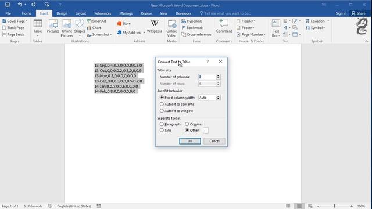This screenshot has width=372, height=209.
Task: Click the Share button
Action: [x=359, y=13]
